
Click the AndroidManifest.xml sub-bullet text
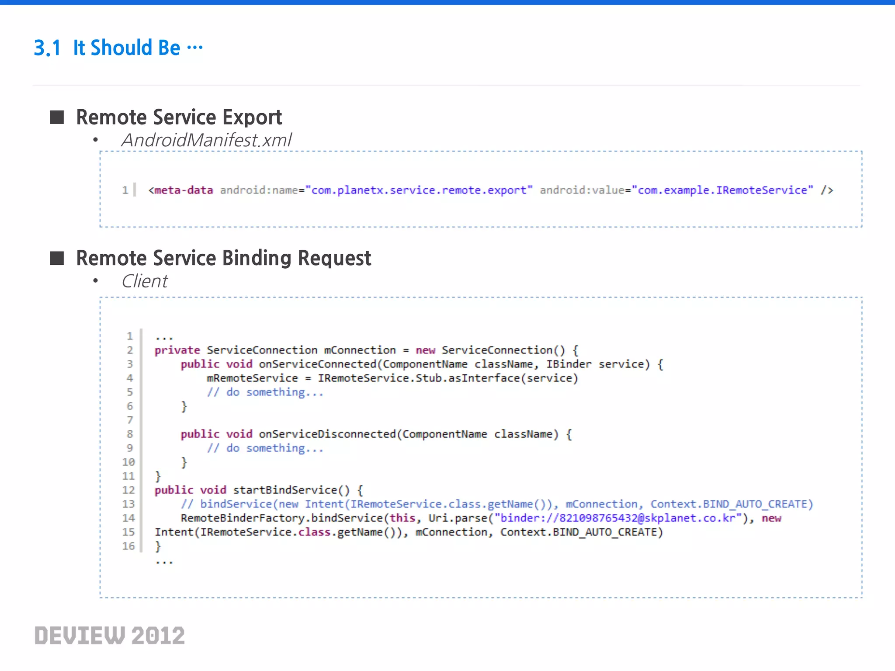click(206, 140)
